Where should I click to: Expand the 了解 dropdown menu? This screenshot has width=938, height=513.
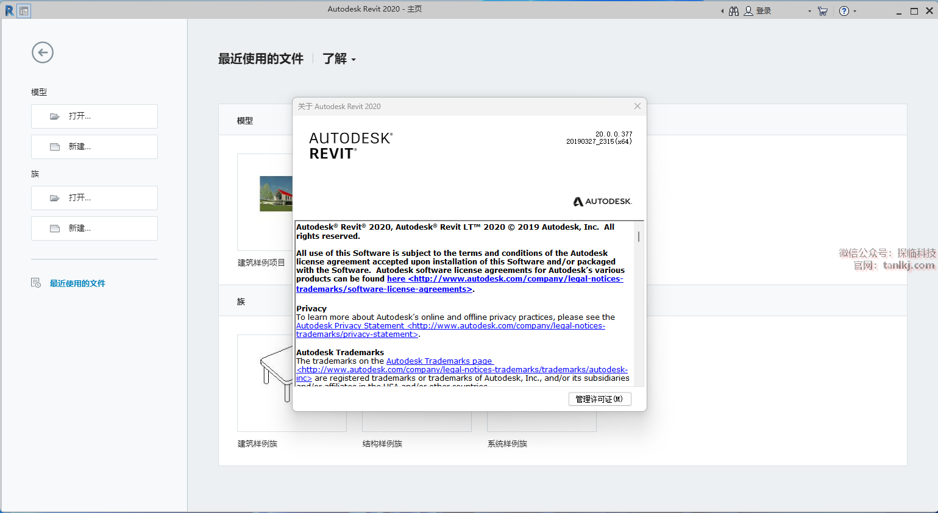pyautogui.click(x=339, y=59)
